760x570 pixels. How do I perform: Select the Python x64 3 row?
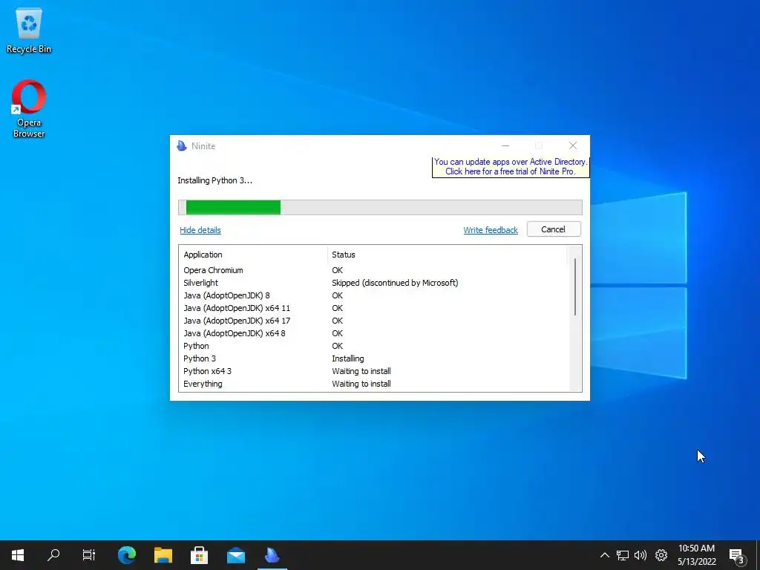pyautogui.click(x=373, y=371)
